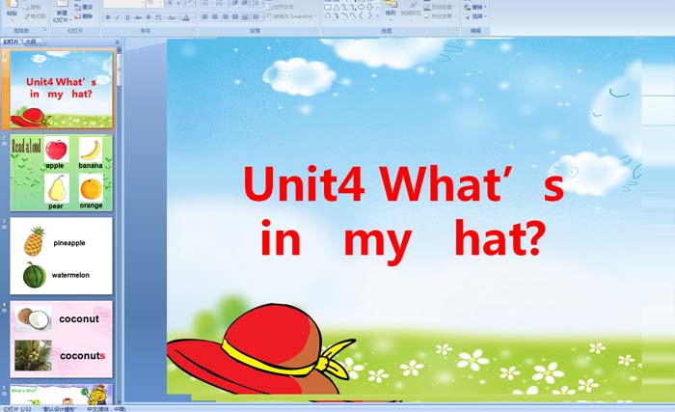
Task: Select the curve shape in shapes gallery
Action: [345, 15]
